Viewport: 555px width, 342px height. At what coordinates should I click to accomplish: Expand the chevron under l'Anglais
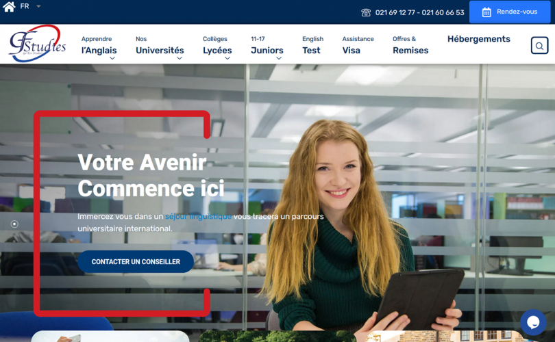point(112,58)
